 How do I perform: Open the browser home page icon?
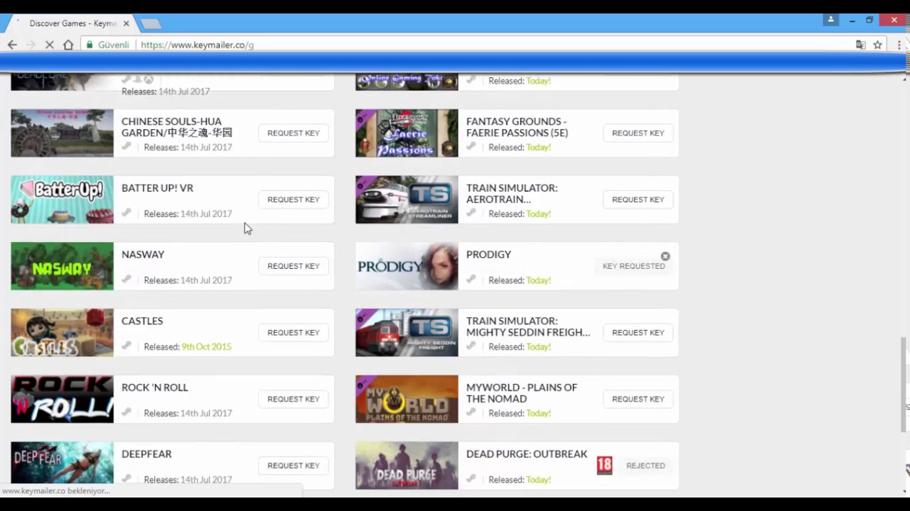click(68, 45)
